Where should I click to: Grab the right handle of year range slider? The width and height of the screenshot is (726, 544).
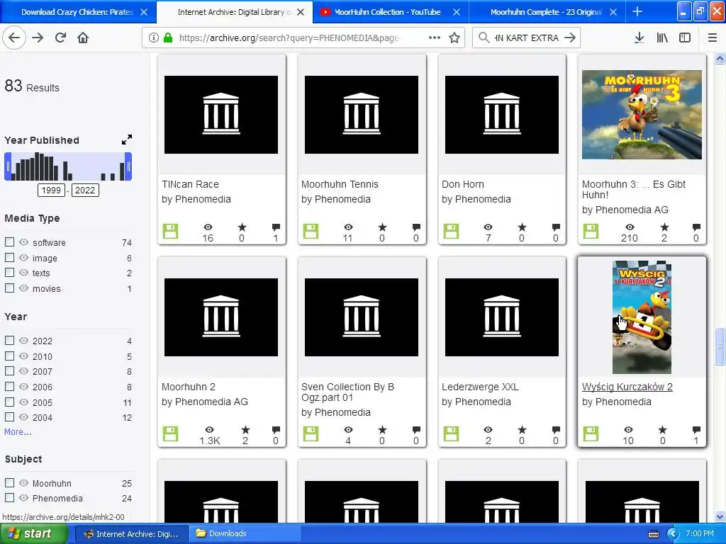[128, 166]
